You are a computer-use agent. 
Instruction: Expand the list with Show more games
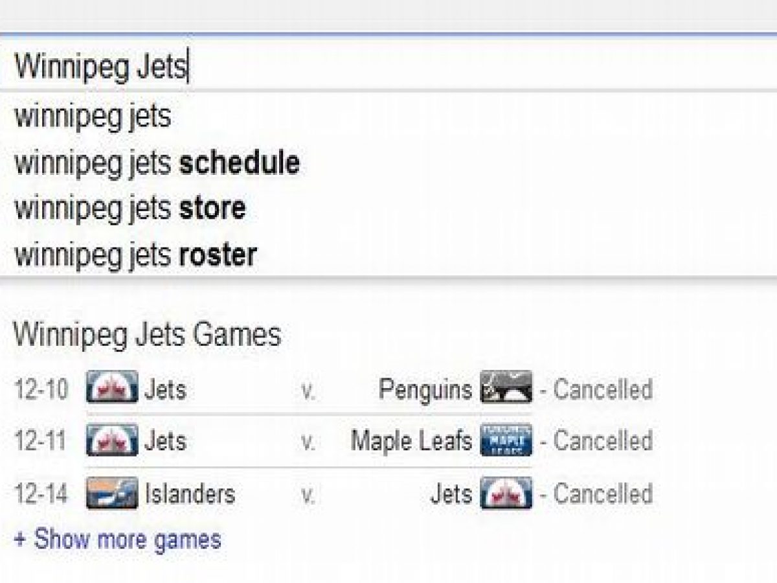click(118, 540)
